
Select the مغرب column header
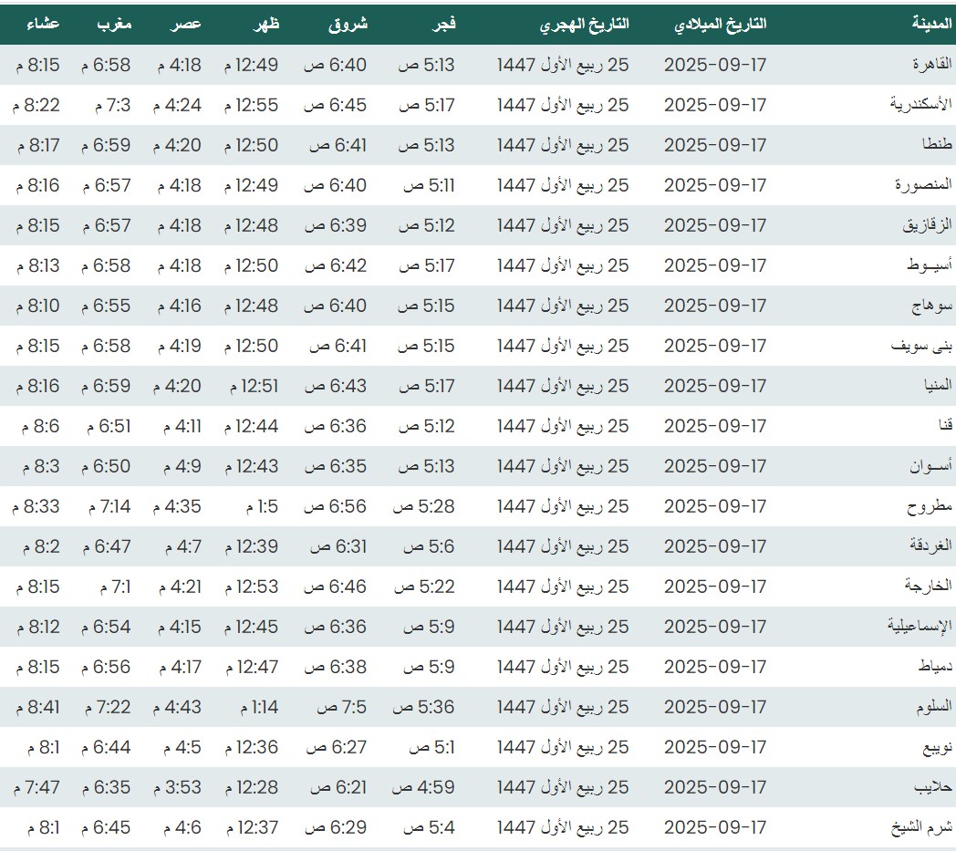click(x=115, y=24)
